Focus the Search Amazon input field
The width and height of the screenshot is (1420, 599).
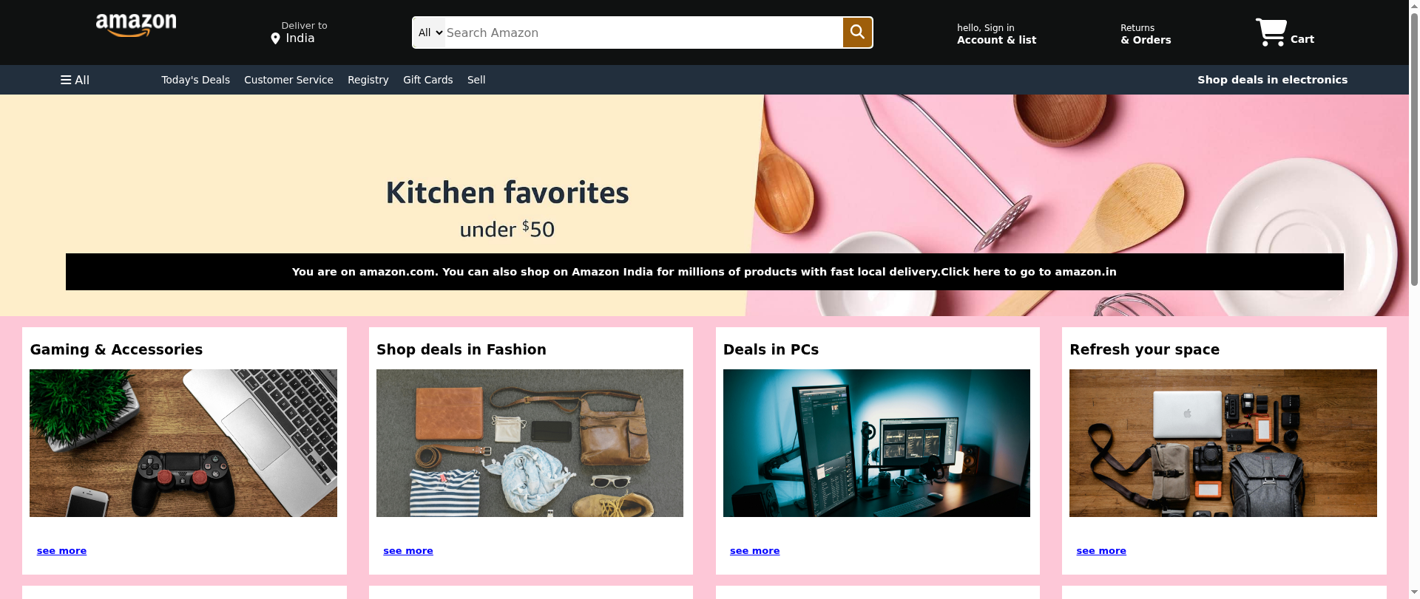(643, 32)
